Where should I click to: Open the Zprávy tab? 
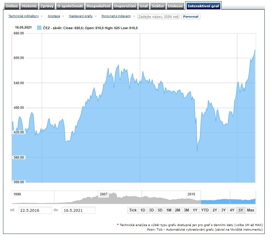[47, 6]
